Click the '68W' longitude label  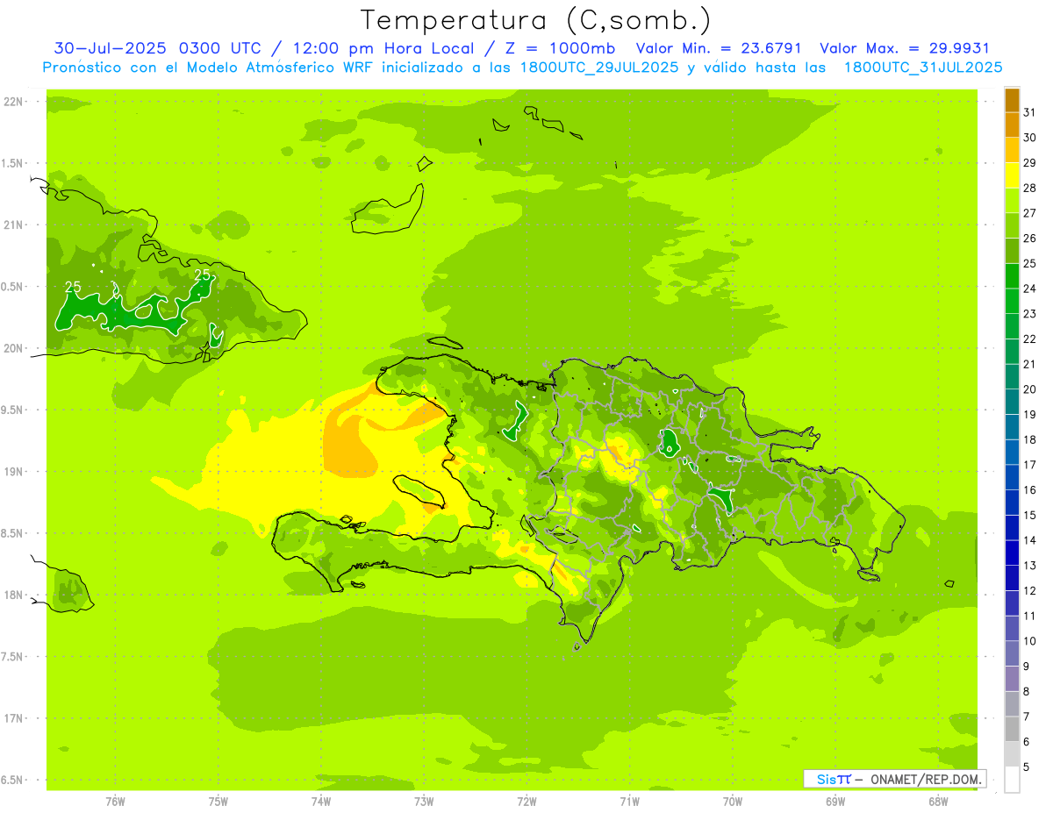[938, 801]
